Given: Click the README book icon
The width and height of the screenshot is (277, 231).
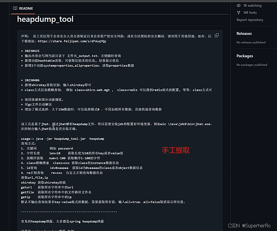Looking at the screenshot, I should pyautogui.click(x=15, y=8).
